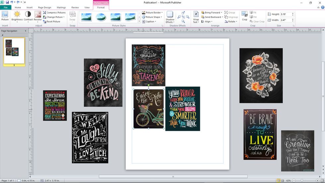This screenshot has height=183, width=325.
Task: Increase Height with spinner up arrow
Action: 293,14
